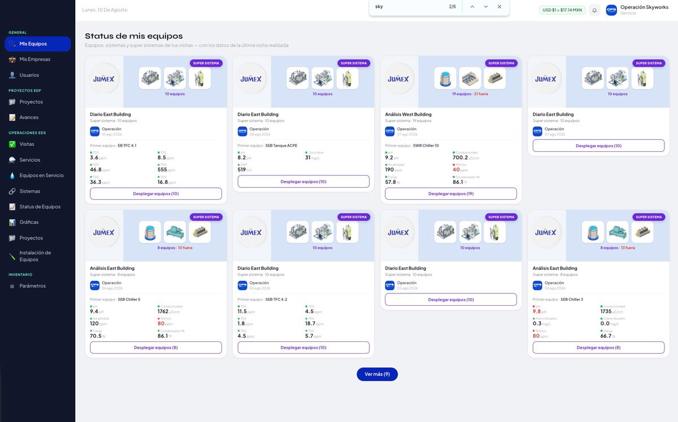
Task: Click the '8 equipos · 13 fuera' label
Action: 618,248
